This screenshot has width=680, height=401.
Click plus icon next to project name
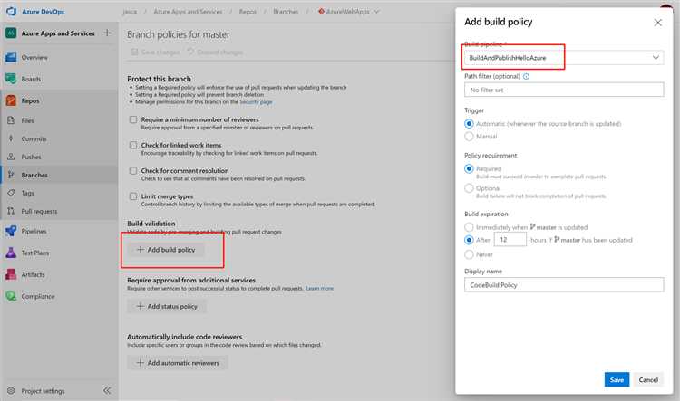pyautogui.click(x=107, y=33)
